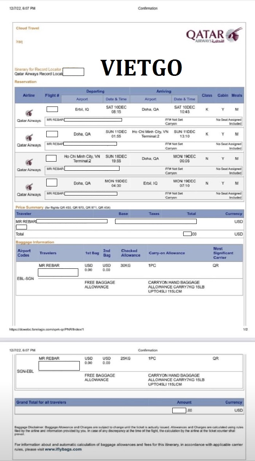This screenshot has height=461, width=255.
Task: Select arrival 'Ho Chi Minh City, VN' on SUN 11DEC
Action: pos(150,132)
